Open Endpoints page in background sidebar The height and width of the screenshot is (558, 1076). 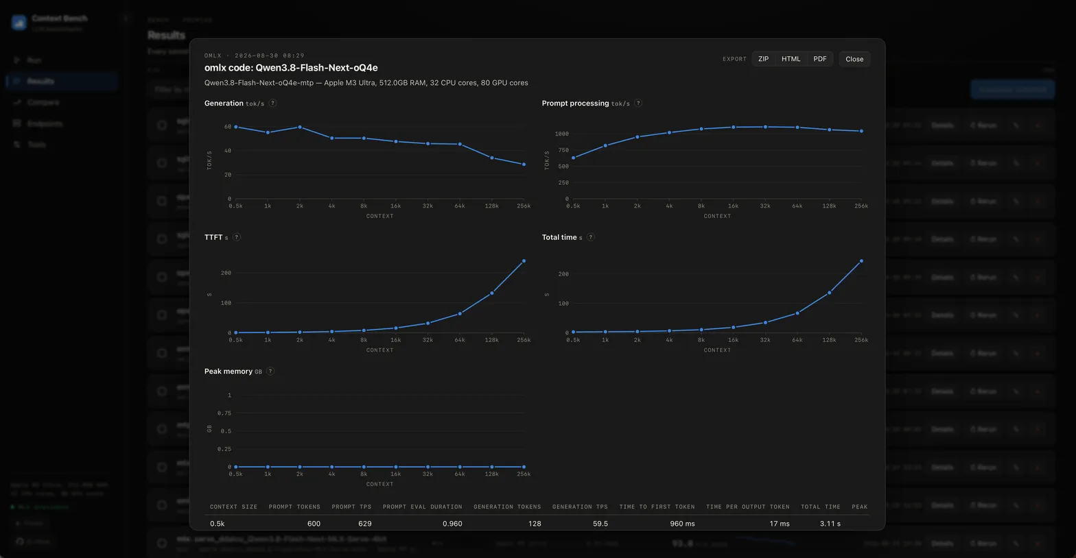[x=62, y=123]
